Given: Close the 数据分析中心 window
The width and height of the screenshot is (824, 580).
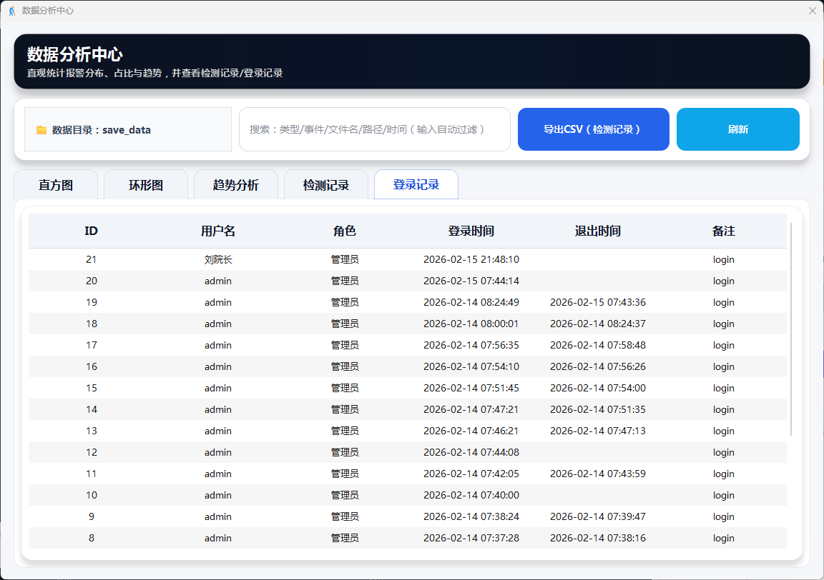Looking at the screenshot, I should point(812,11).
